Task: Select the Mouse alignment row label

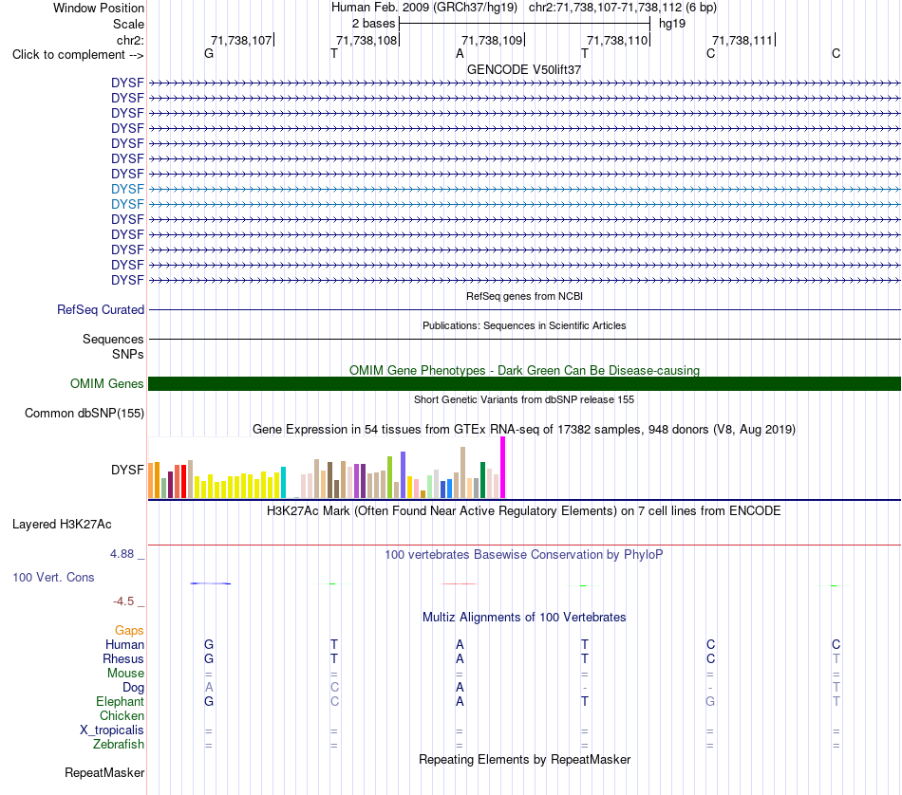Action: click(125, 674)
